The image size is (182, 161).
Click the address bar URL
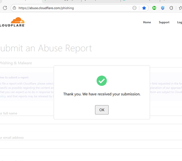click(46, 8)
